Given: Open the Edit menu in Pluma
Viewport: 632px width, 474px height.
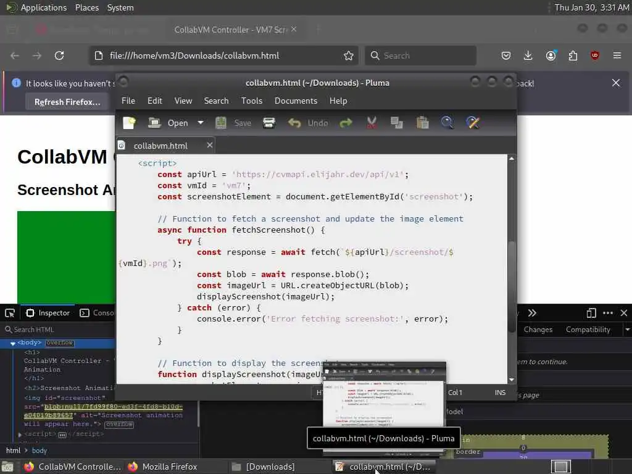Looking at the screenshot, I should tap(155, 101).
